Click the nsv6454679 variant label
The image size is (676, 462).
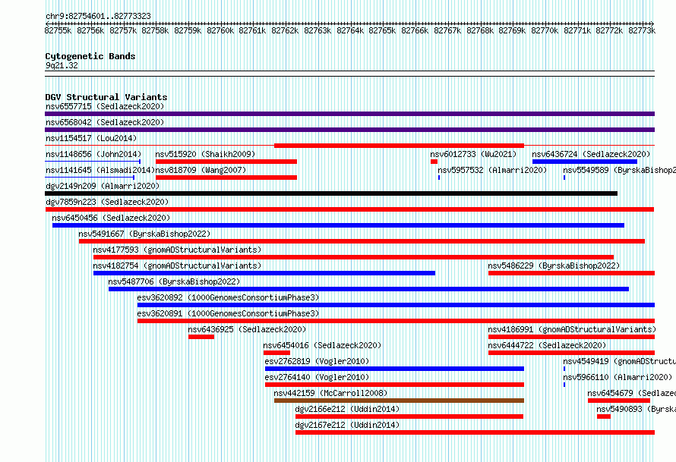(632, 393)
